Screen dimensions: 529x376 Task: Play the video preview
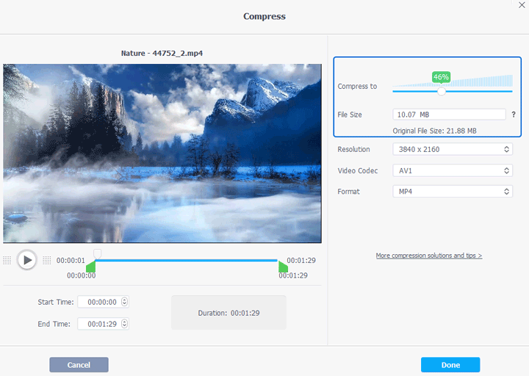[x=27, y=260]
